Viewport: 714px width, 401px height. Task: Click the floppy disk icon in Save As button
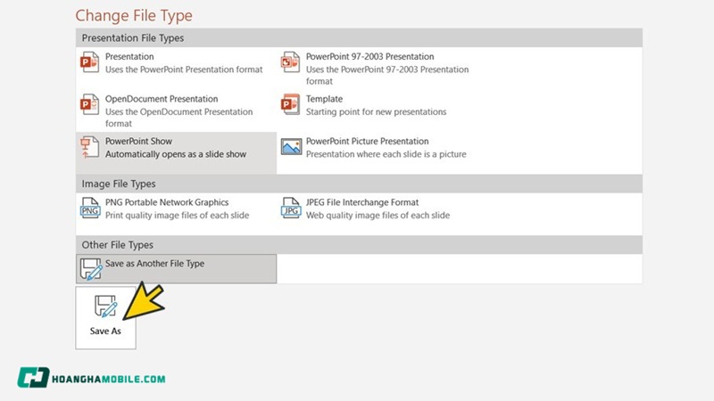(104, 307)
